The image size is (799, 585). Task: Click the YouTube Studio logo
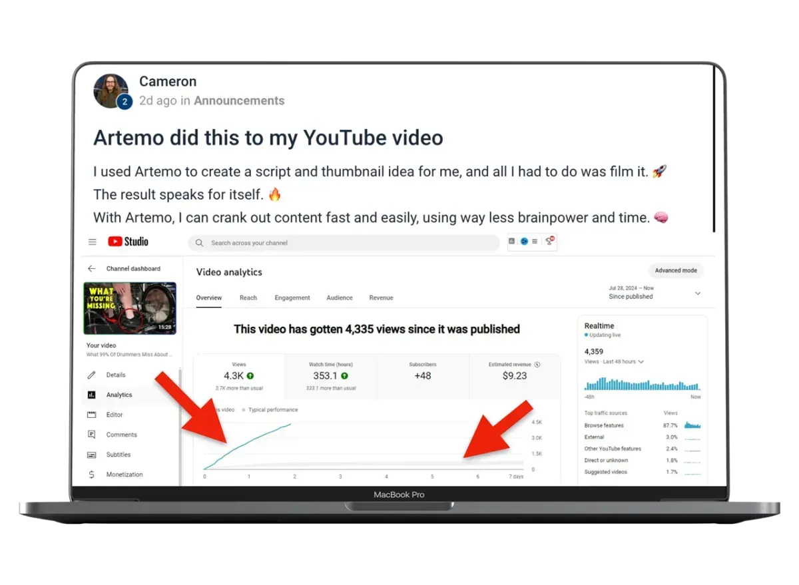coord(128,242)
